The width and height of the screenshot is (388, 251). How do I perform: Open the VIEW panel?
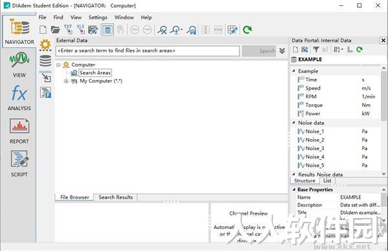coord(19,64)
